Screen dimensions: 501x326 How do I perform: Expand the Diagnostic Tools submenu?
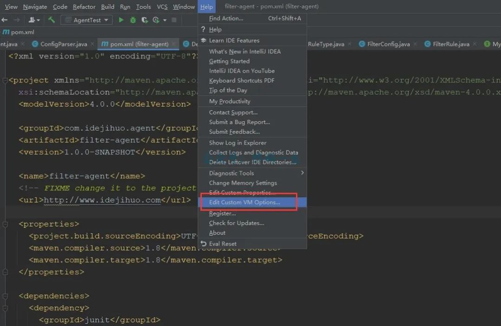coord(252,173)
